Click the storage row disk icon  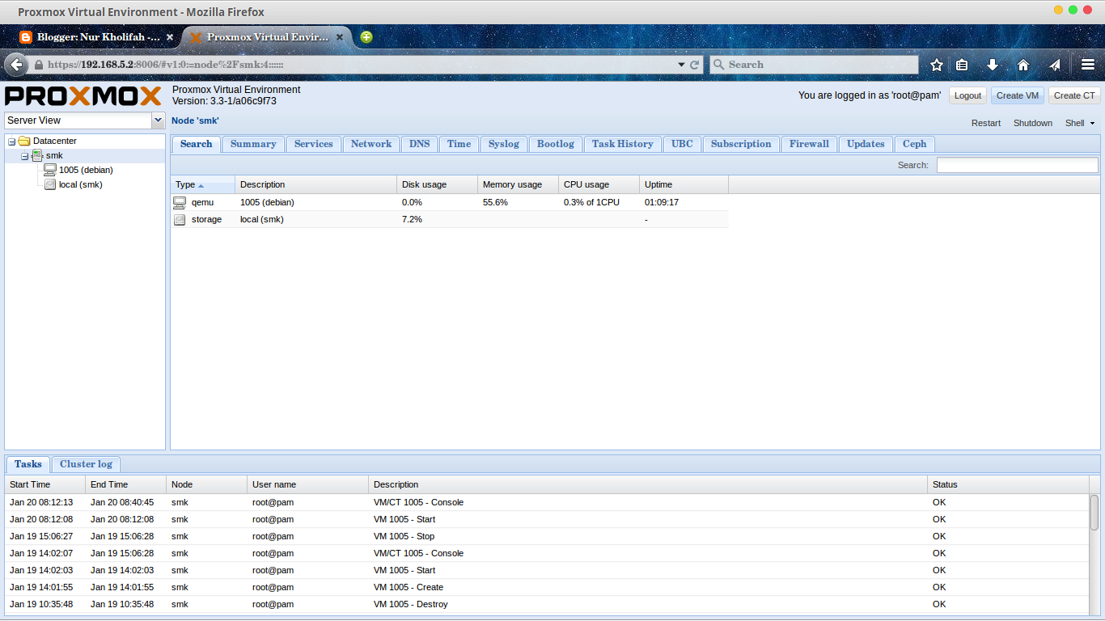point(180,219)
